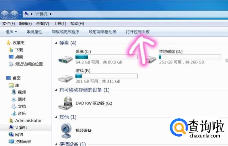Click the C: drive capacity usage bar
The image size is (228, 146).
106,57
